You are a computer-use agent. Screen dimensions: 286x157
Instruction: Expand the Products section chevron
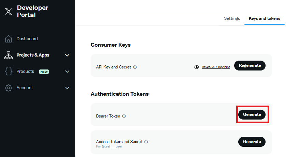coord(67,72)
